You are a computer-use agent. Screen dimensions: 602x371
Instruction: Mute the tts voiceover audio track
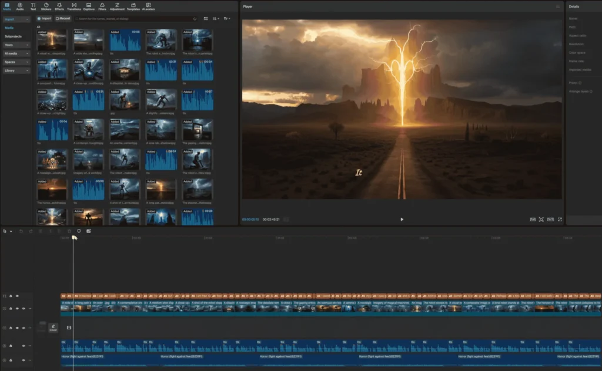point(24,346)
